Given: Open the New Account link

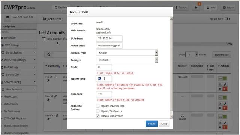Looking at the screenshot, I should (x=11, y=96).
